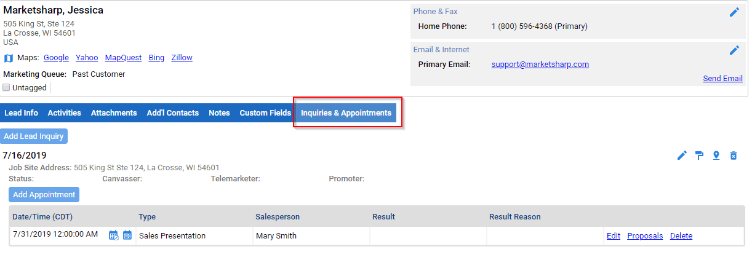
Task: Switch to the Lead Info tab
Action: pos(22,113)
